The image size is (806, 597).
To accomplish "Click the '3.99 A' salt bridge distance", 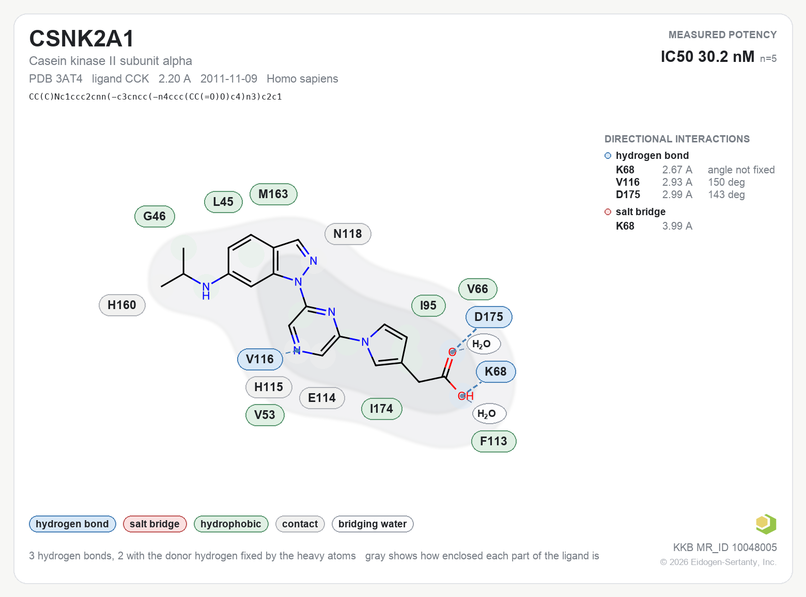I will (677, 226).
